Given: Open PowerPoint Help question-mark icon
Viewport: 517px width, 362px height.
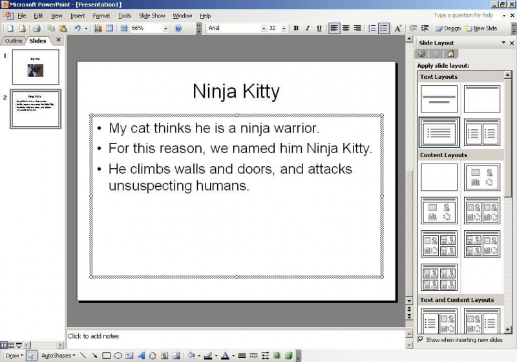Looking at the screenshot, I should coord(178,28).
